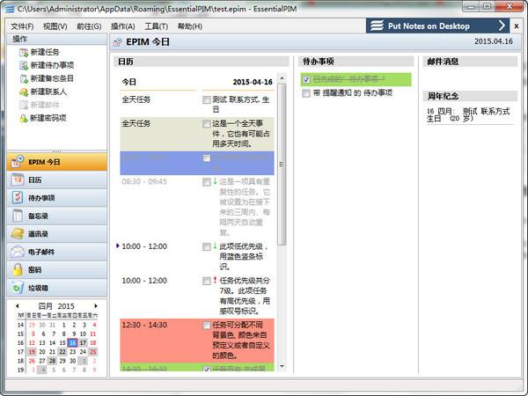
Task: Open the 密码 passwords module lock icon
Action: click(18, 270)
